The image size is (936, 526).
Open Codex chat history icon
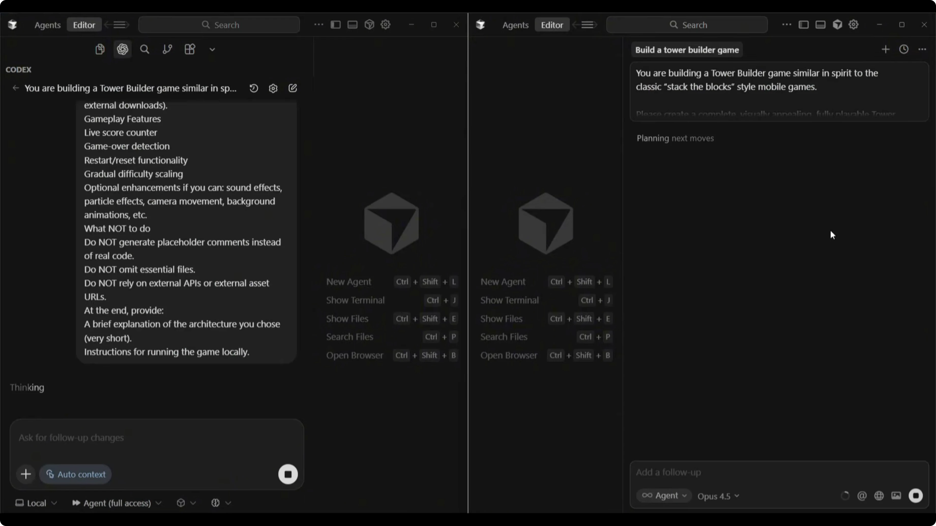254,88
